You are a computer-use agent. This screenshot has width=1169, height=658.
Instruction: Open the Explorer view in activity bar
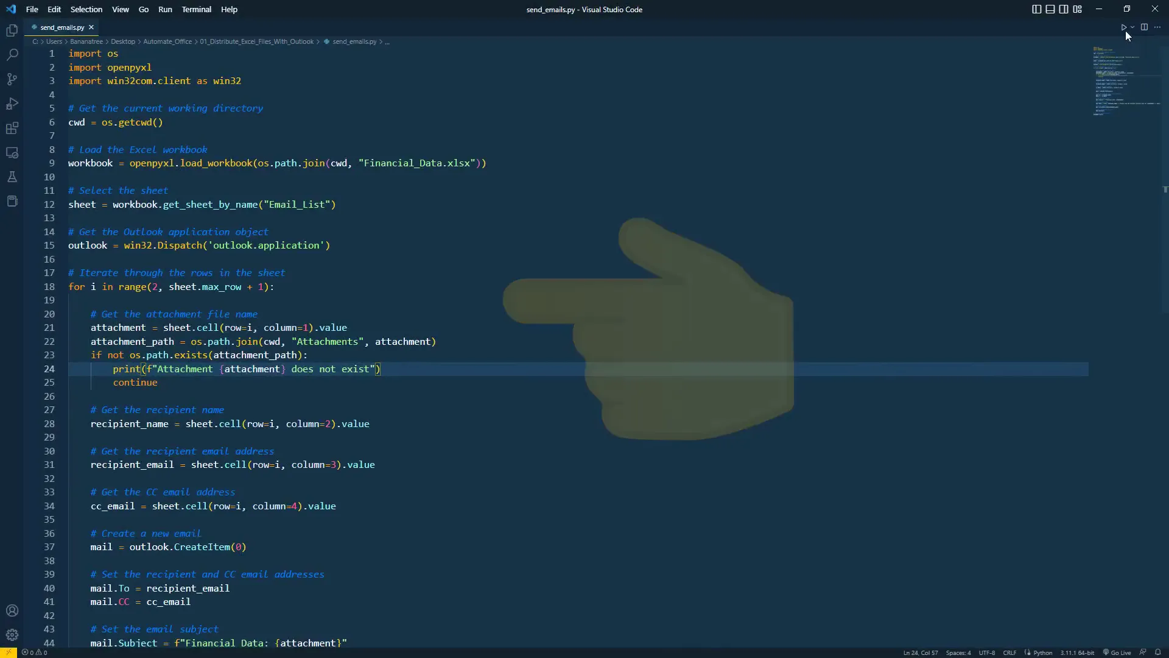(12, 30)
